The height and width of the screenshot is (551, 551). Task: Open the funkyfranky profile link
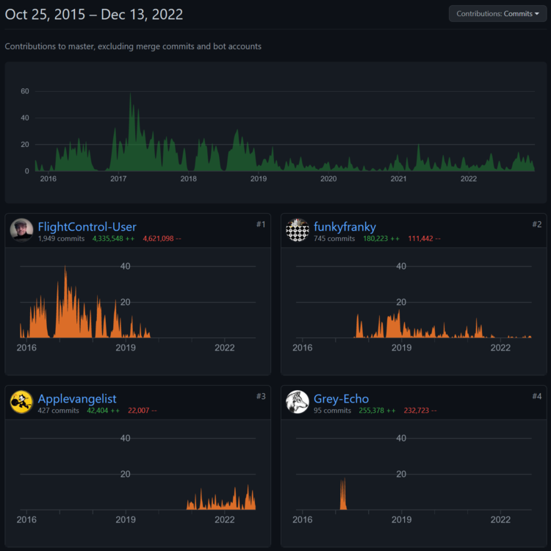point(345,227)
